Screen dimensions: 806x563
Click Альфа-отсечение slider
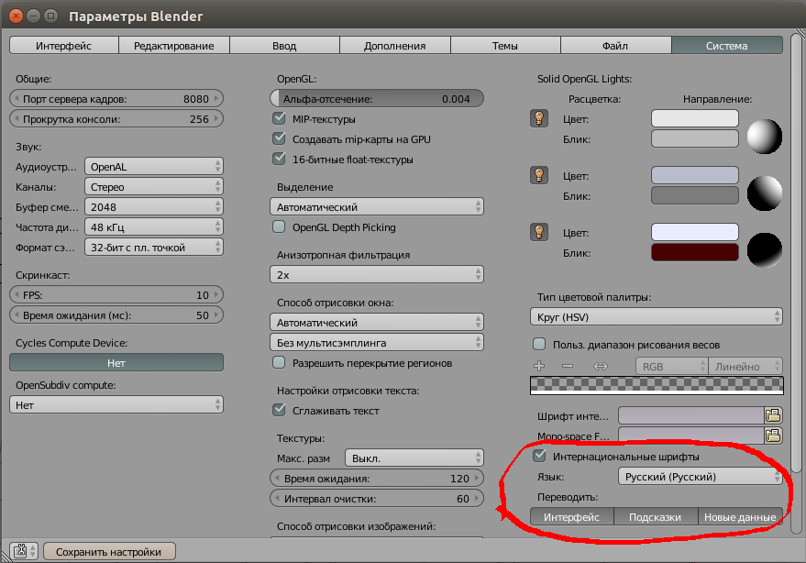tap(377, 98)
